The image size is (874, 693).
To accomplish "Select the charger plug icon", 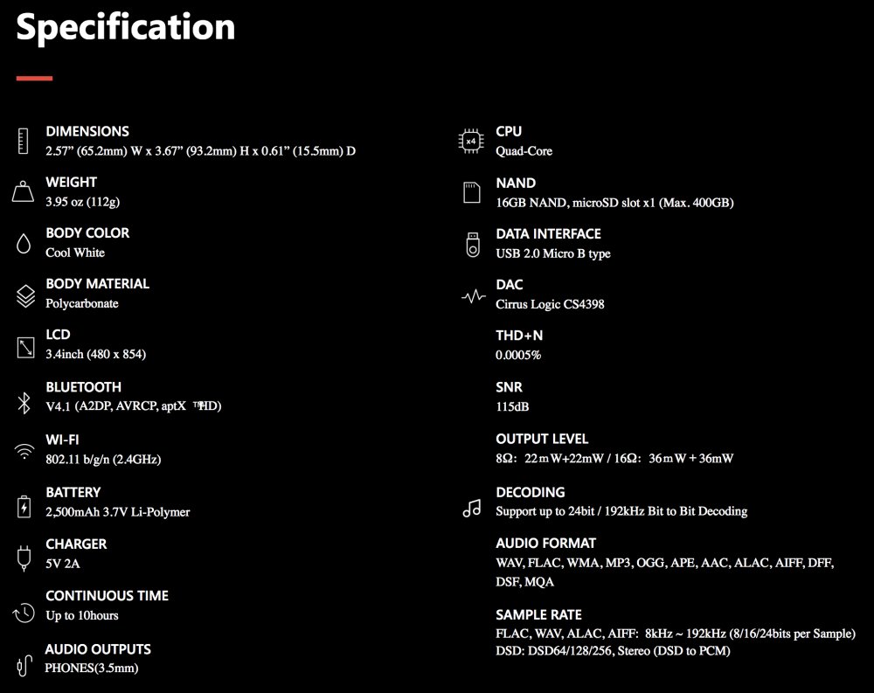I will (24, 558).
